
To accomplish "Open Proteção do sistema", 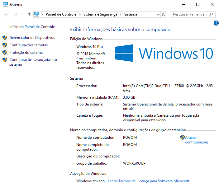I will coord(26,53).
